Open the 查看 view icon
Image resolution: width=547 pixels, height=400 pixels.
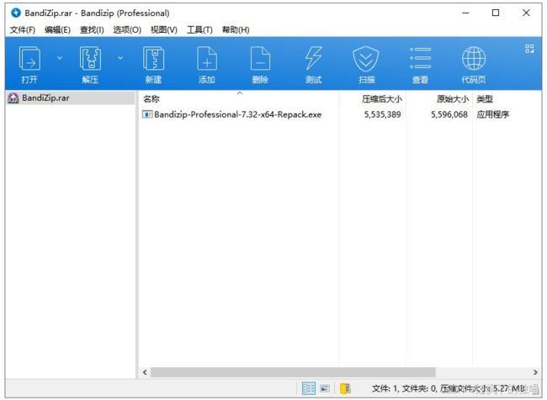pyautogui.click(x=420, y=65)
